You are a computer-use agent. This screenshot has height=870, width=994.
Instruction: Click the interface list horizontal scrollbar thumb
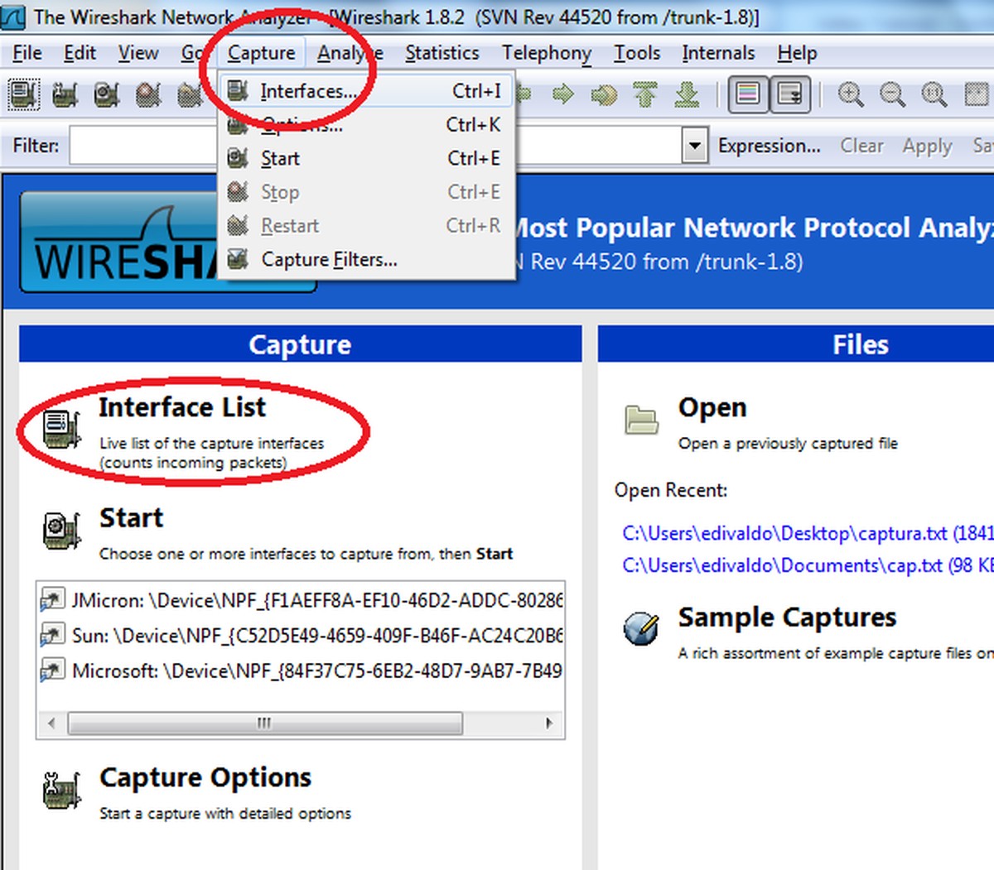pyautogui.click(x=265, y=723)
